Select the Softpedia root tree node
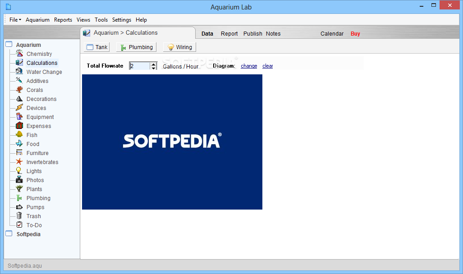 pos(28,234)
